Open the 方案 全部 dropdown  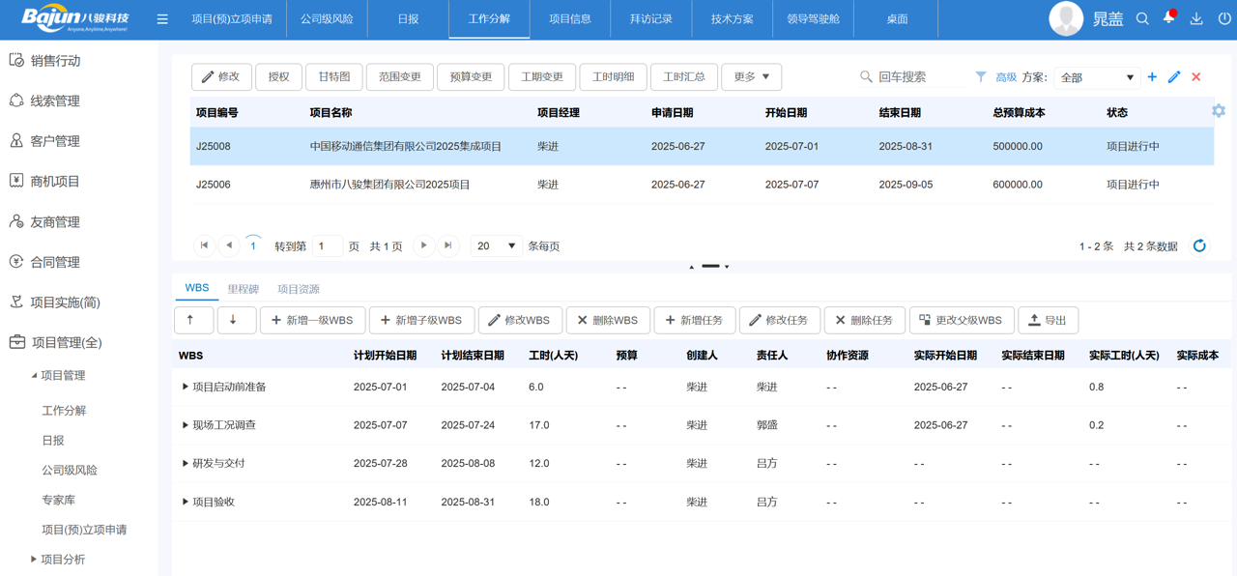[1097, 77]
